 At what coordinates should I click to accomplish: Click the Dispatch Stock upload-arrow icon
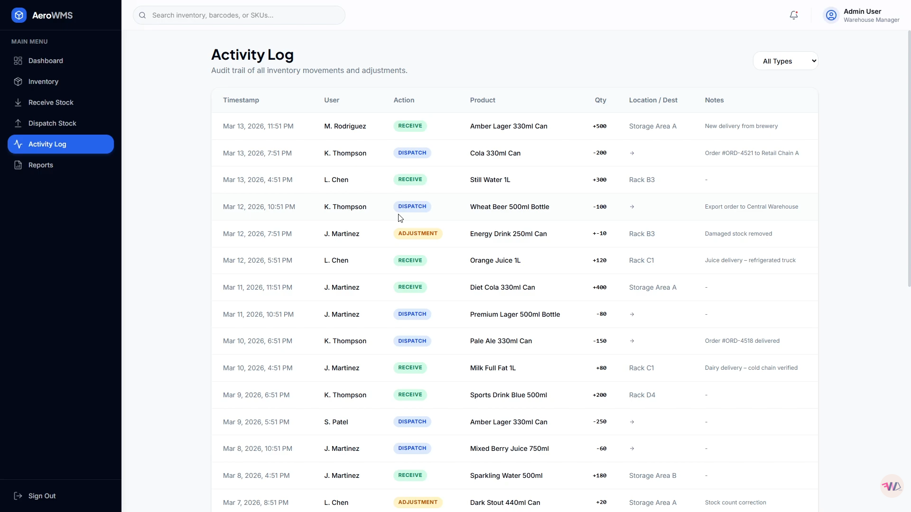click(x=18, y=123)
